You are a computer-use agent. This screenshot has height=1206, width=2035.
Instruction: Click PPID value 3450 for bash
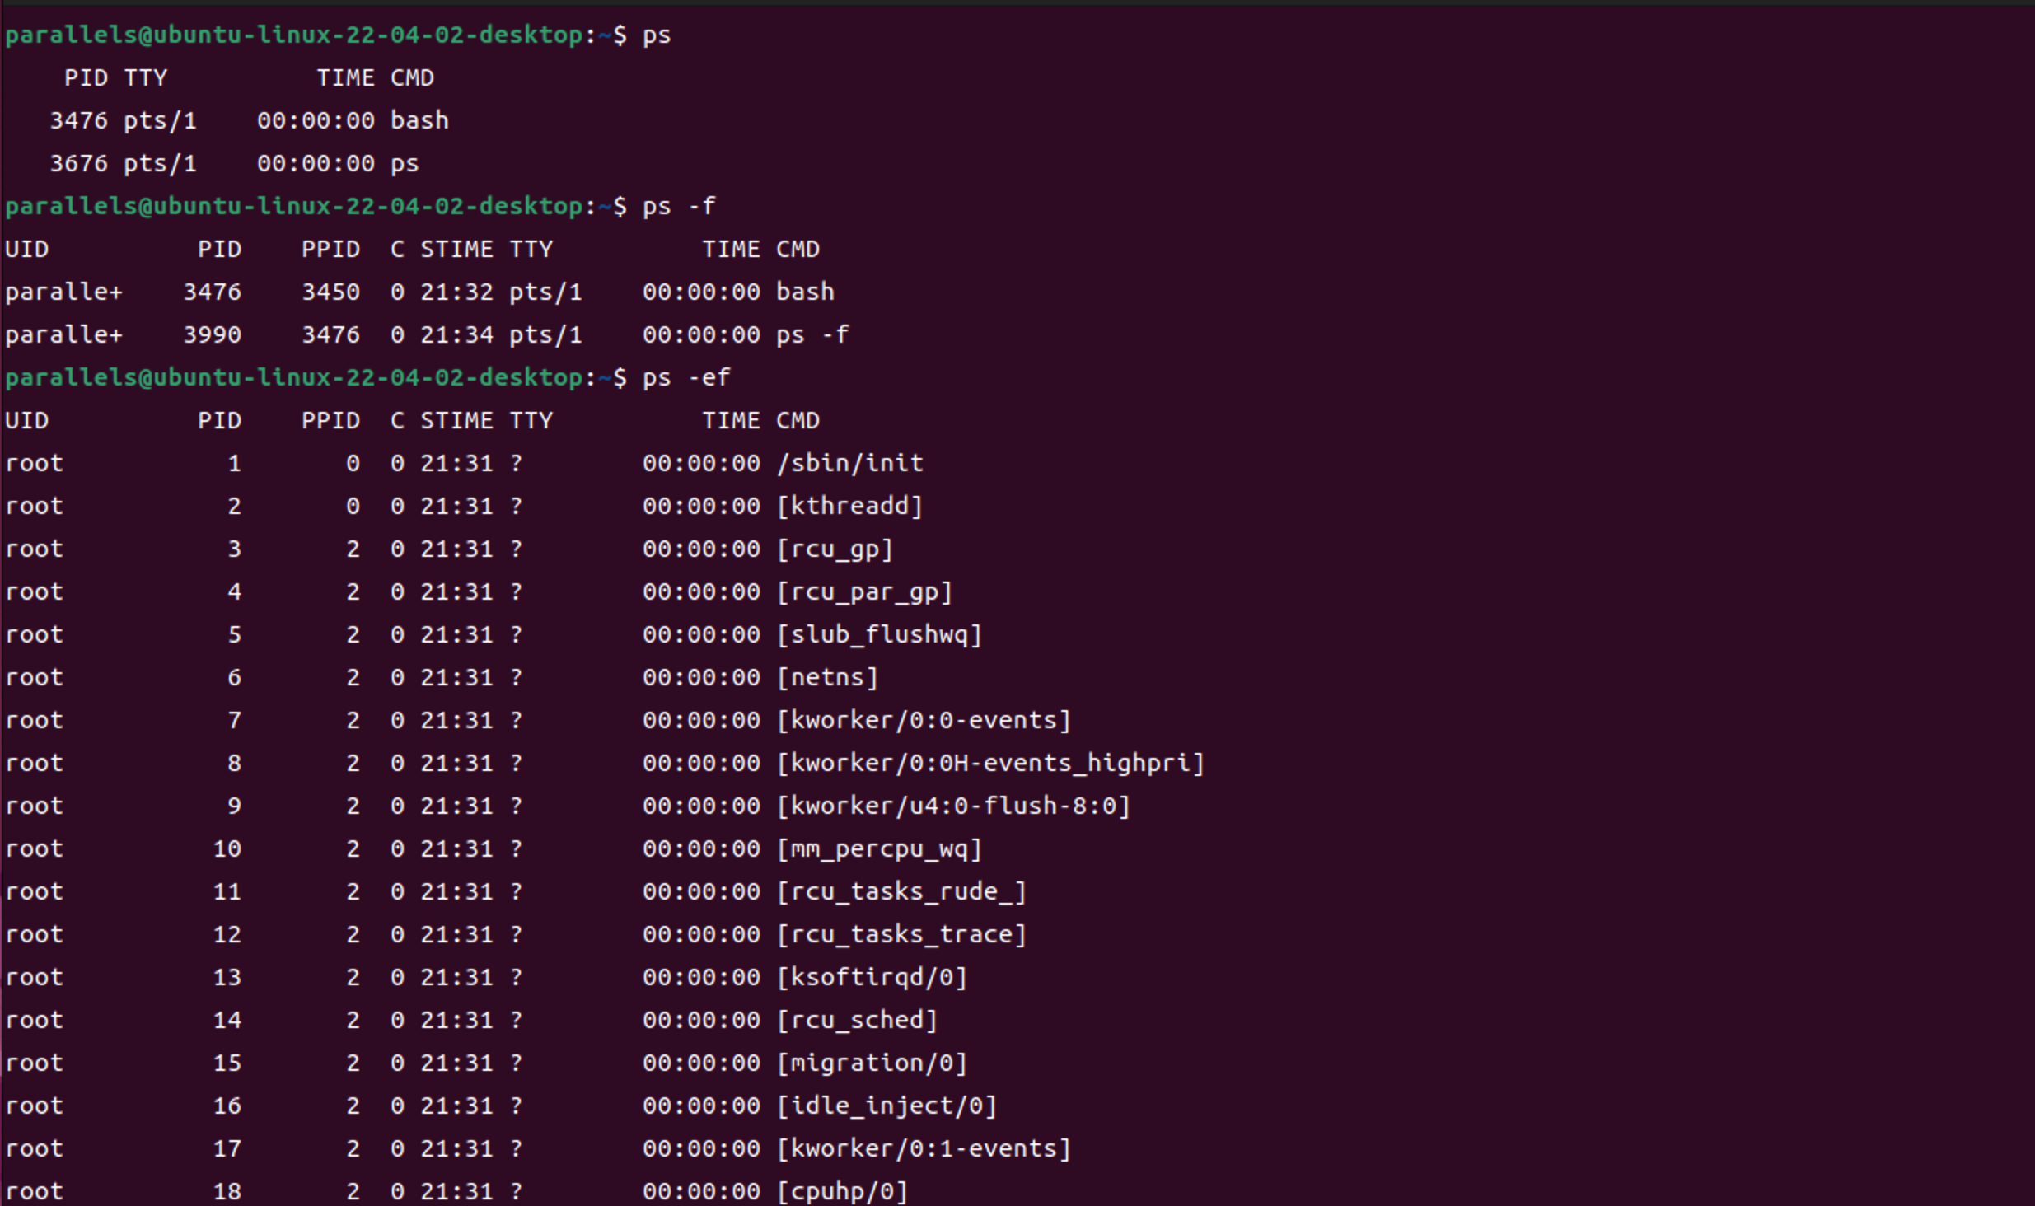point(330,292)
